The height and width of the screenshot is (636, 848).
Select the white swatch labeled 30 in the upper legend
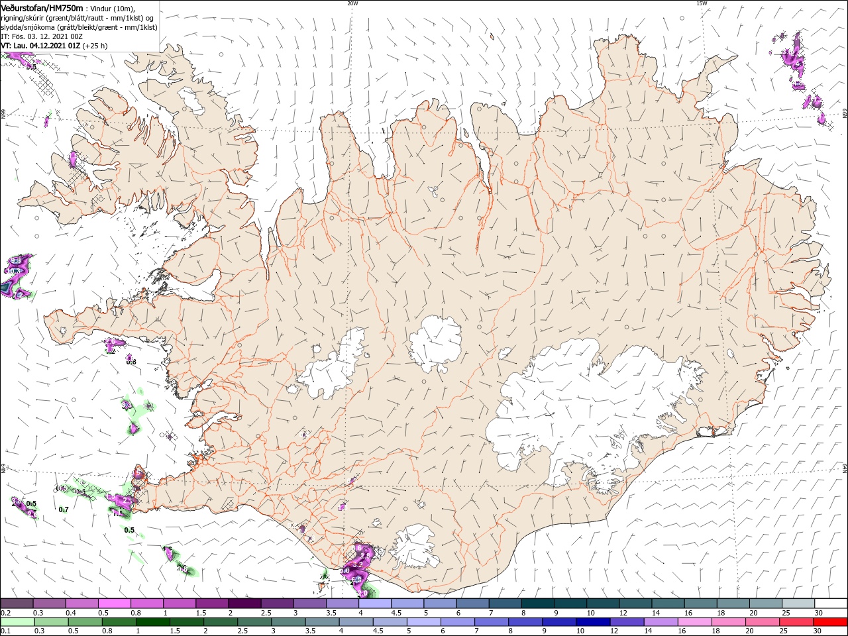click(x=830, y=604)
